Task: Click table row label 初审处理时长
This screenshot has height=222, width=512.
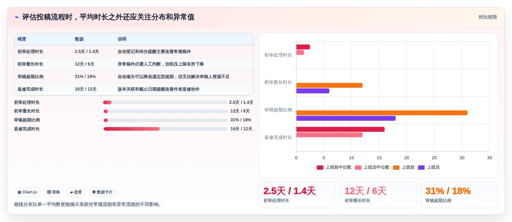Action: tap(31, 52)
